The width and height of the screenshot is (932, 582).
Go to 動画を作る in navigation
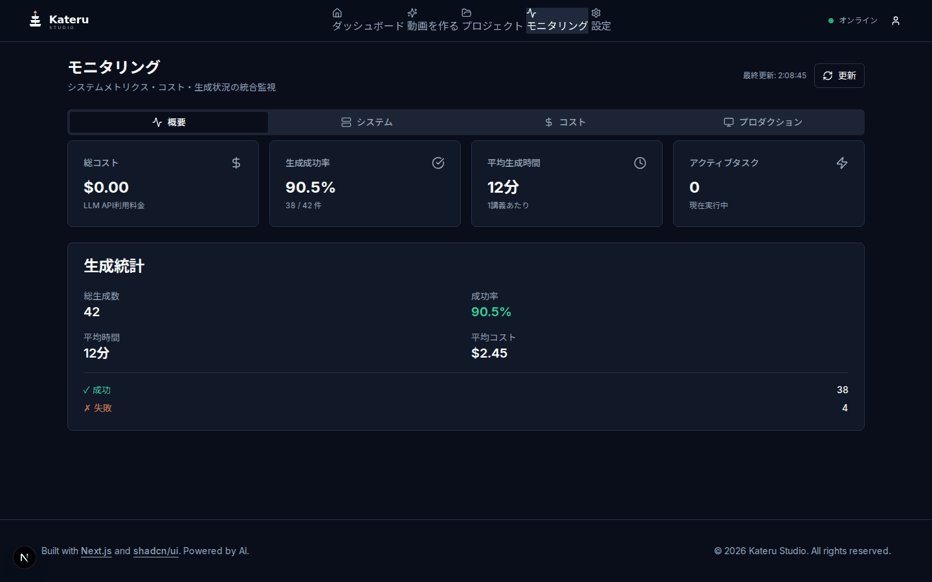coord(433,20)
